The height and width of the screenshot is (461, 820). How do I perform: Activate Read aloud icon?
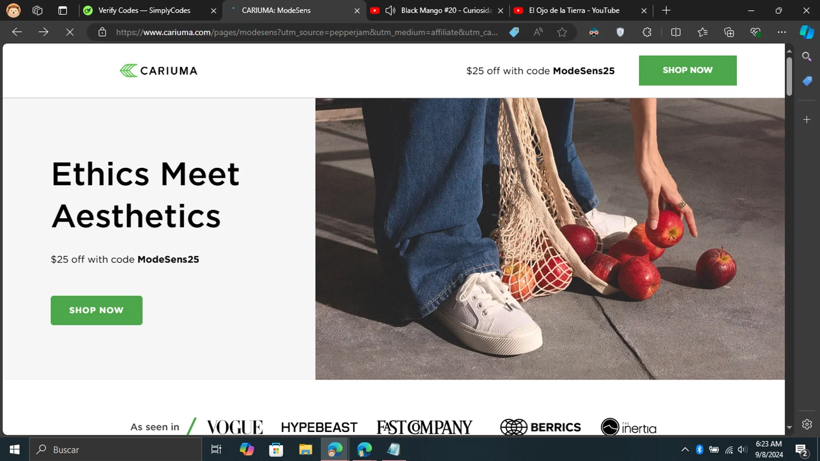(538, 32)
